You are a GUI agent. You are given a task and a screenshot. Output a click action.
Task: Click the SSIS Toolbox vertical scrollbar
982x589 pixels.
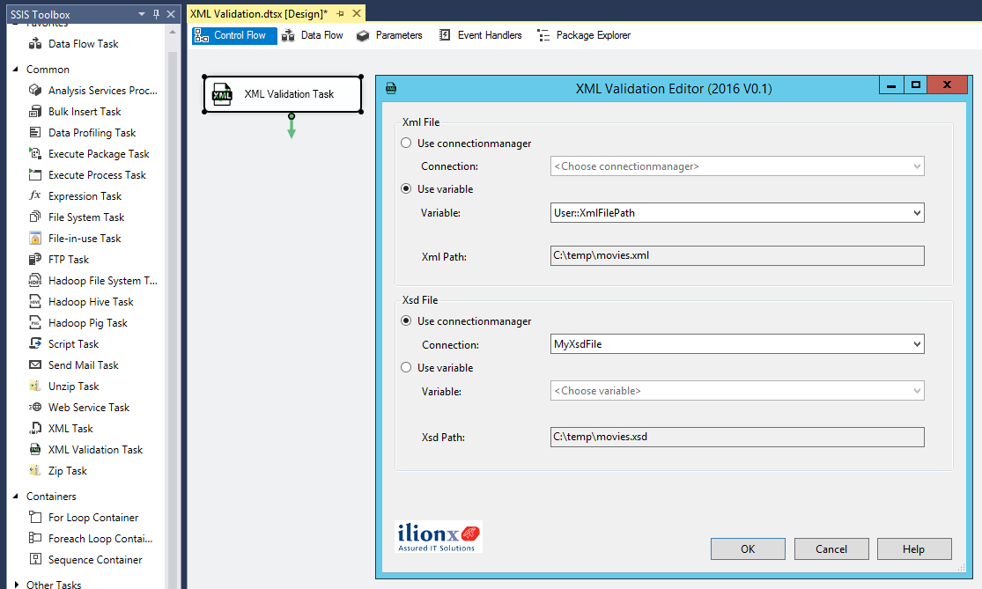[173, 306]
